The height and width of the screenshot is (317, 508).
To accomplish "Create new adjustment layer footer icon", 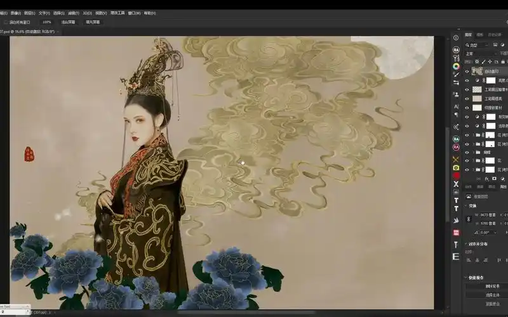I will (502, 179).
